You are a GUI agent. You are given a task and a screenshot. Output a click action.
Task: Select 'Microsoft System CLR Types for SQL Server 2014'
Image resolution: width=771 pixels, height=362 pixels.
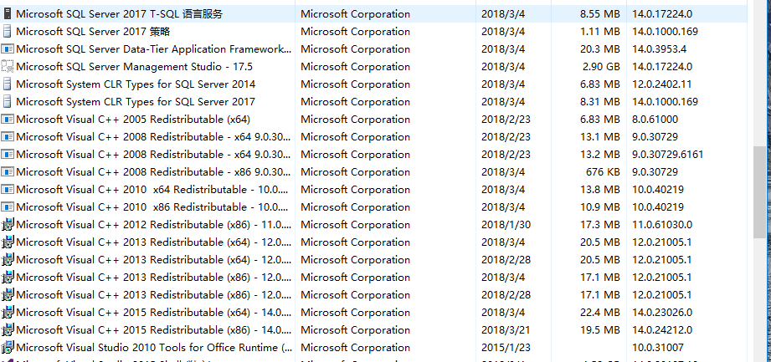(x=136, y=84)
